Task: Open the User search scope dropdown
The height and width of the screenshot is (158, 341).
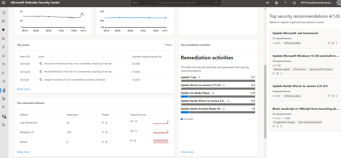Action: (145, 3)
